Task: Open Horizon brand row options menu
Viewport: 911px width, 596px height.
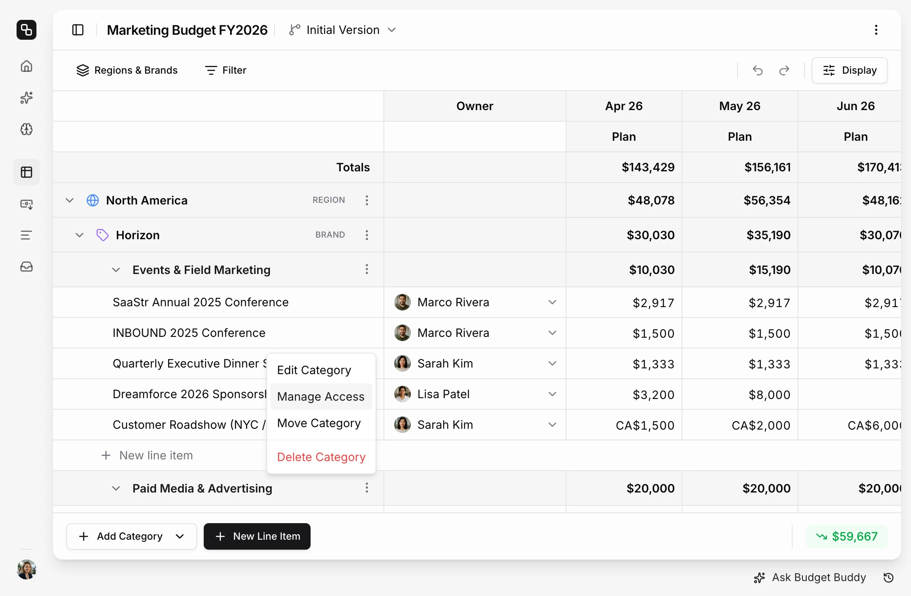Action: (x=367, y=235)
